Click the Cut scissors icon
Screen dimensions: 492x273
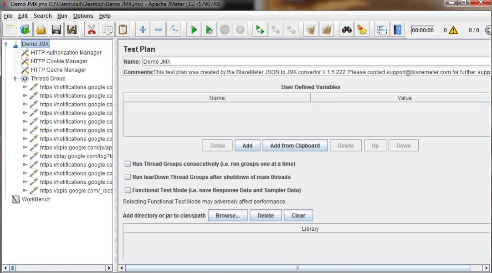coord(91,30)
